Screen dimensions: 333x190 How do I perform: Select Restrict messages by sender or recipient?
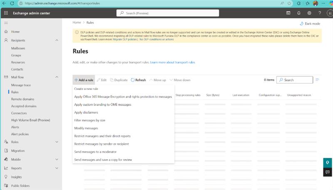102,144
